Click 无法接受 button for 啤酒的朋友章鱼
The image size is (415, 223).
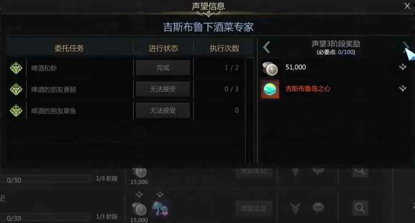coord(163,110)
